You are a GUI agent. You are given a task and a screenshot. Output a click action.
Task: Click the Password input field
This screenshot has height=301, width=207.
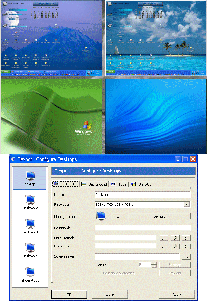pyautogui.click(x=143, y=228)
